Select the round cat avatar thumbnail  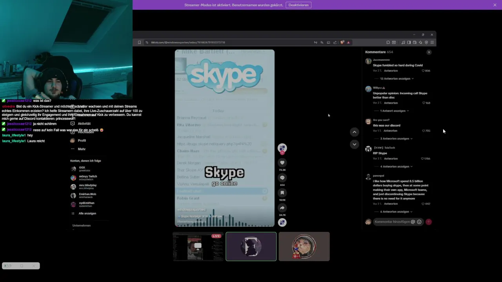(x=304, y=246)
